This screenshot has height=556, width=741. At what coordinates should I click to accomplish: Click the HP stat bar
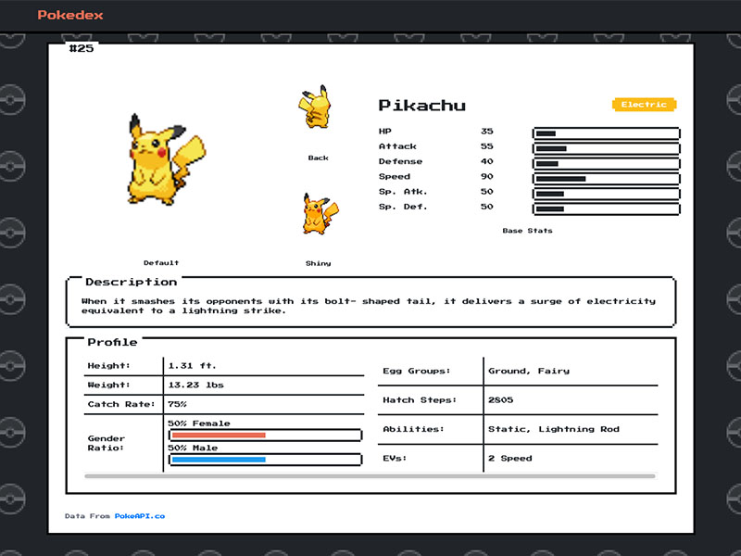click(607, 133)
